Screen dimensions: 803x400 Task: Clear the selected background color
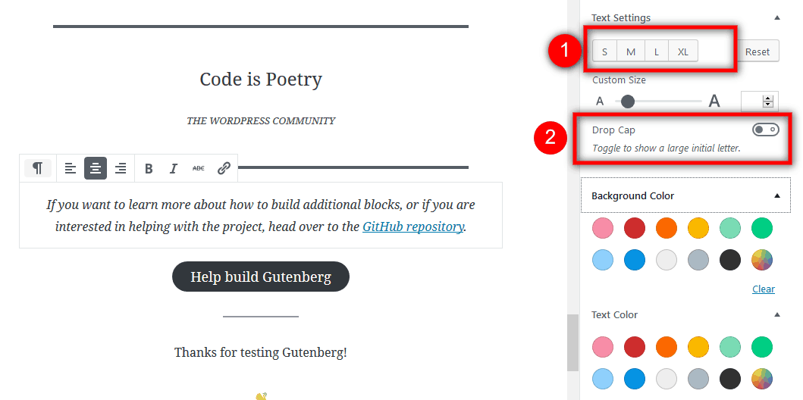click(x=764, y=289)
